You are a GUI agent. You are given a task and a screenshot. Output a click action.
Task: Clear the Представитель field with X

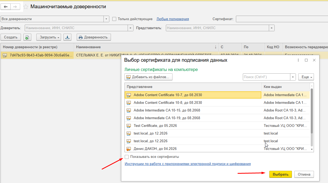(x=271, y=28)
